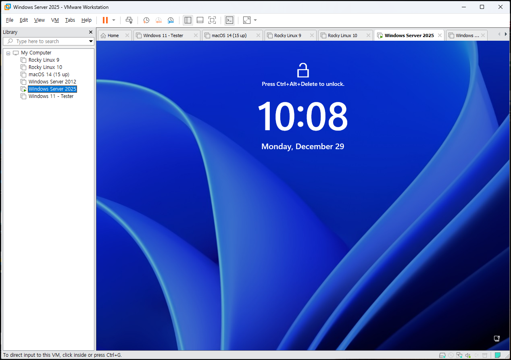The height and width of the screenshot is (360, 511).
Task: Take a snapshot of this virtual machine
Action: [x=146, y=20]
